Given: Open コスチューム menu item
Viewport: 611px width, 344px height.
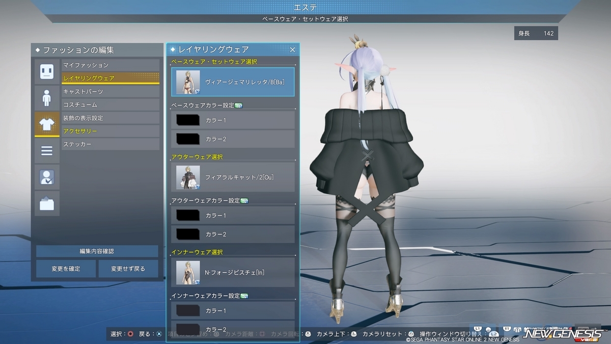Looking at the screenshot, I should [110, 105].
